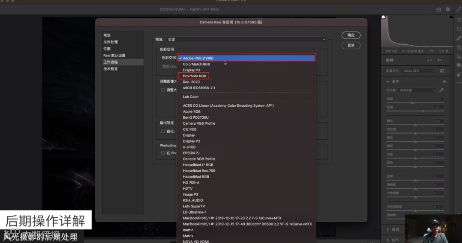
Task: Tick the Photoshop section checkbox
Action: [x=163, y=153]
